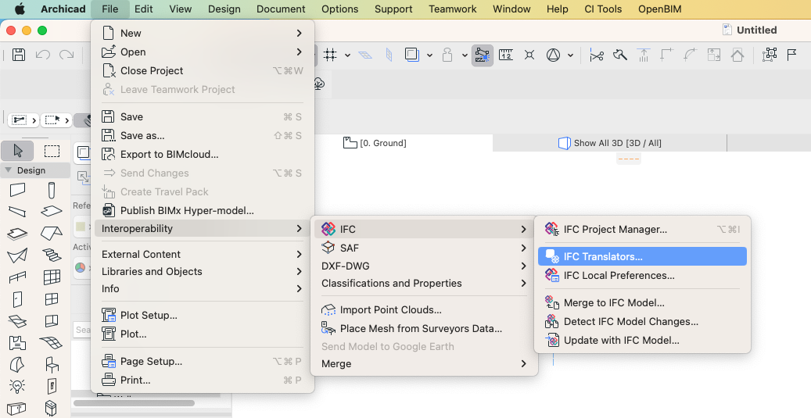Click the Redo arrow icon
811x418 pixels.
(66, 55)
